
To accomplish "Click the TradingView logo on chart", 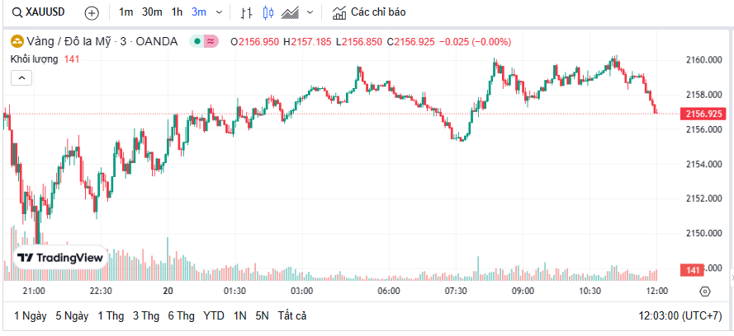I will tap(61, 258).
